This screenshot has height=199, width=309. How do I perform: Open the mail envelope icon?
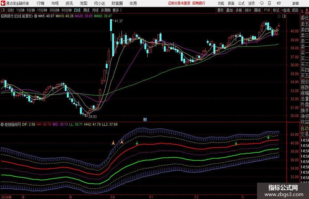tap(279, 3)
